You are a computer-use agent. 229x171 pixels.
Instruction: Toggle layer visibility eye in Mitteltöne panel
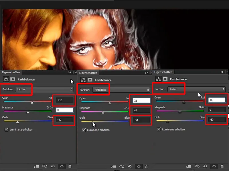[139, 166]
